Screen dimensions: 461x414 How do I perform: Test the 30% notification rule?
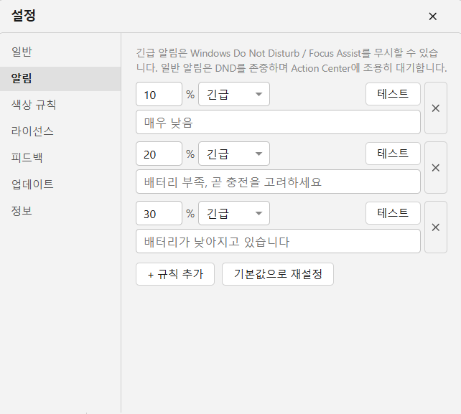(393, 213)
